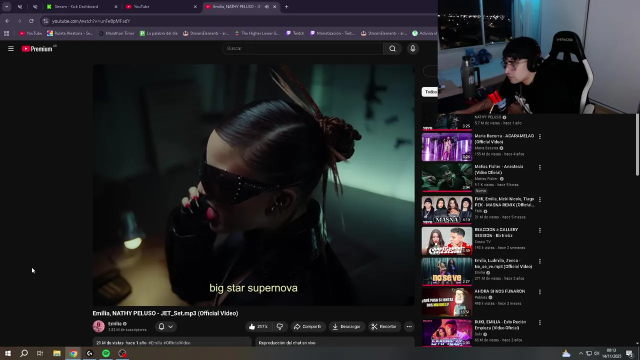
Task: Open the Windows Start menu
Action: click(x=7, y=353)
